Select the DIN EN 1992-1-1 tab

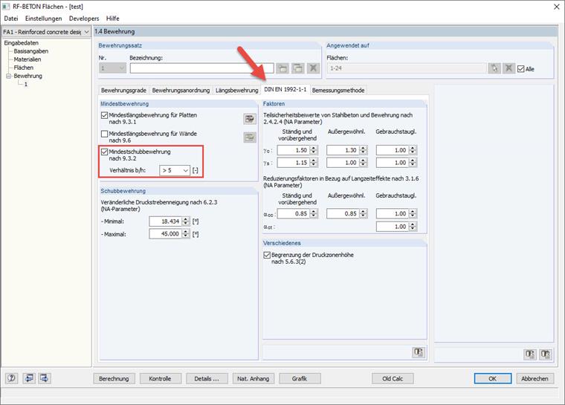click(x=285, y=89)
